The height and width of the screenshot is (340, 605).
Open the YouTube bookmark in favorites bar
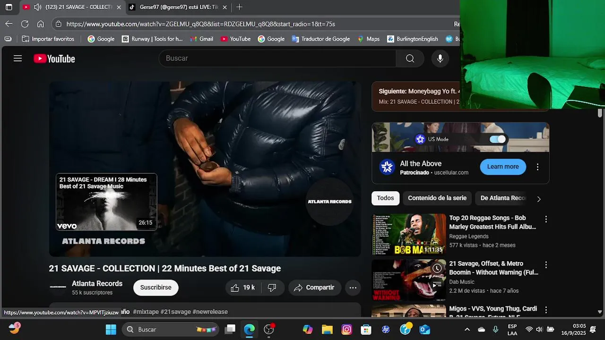235,39
